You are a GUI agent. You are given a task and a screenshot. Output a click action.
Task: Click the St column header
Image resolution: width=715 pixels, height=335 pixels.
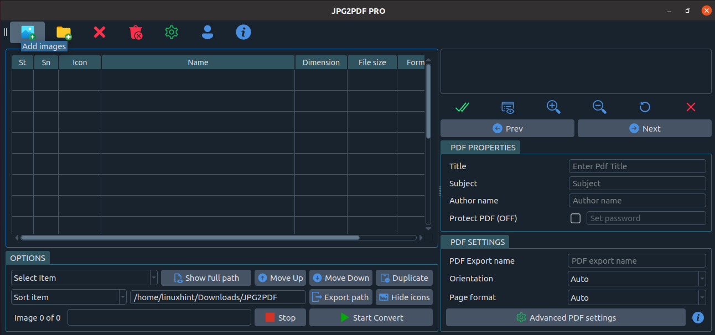pyautogui.click(x=23, y=62)
